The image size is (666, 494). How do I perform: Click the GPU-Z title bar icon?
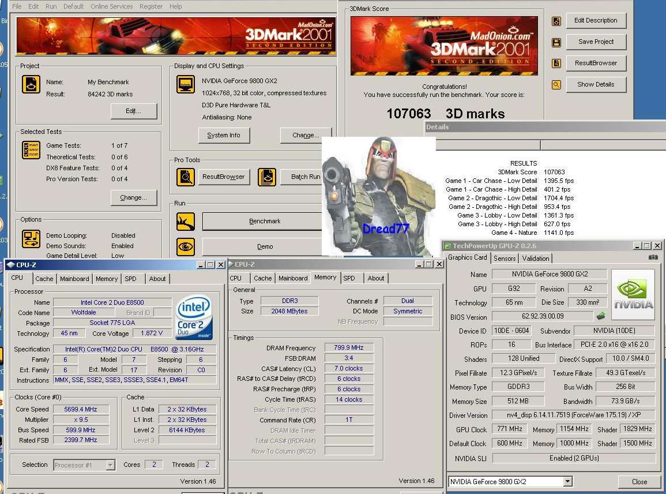click(447, 246)
